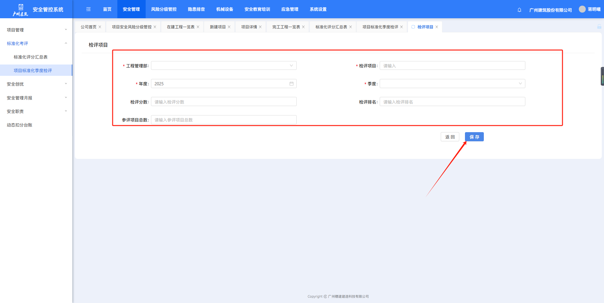Screen dimensions: 604x303
Task: Expand the 项目管理 sidebar menu
Action: tap(36, 30)
